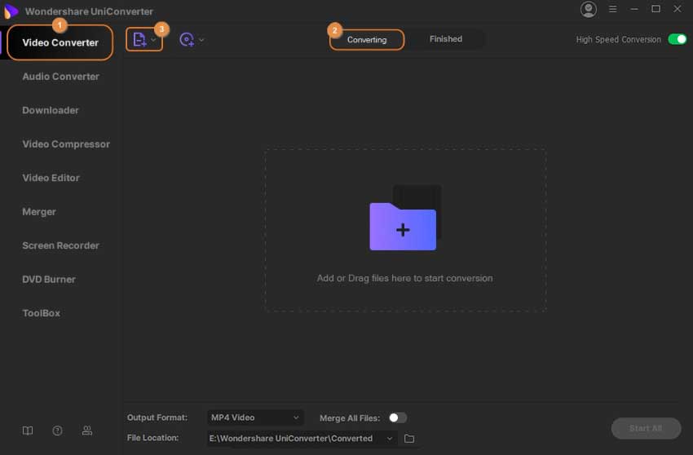Viewport: 693px width, 455px height.
Task: Maximize the UniConverter window
Action: click(655, 9)
